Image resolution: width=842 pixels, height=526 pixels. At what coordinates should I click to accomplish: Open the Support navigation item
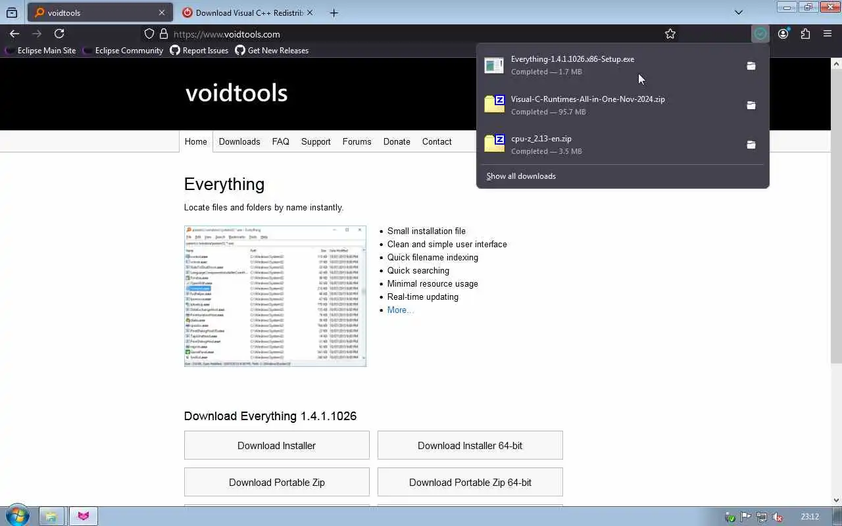(316, 141)
